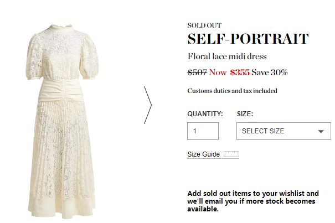Open the SELECT SIZE combo box
This screenshot has height=223, width=335.
[283, 131]
